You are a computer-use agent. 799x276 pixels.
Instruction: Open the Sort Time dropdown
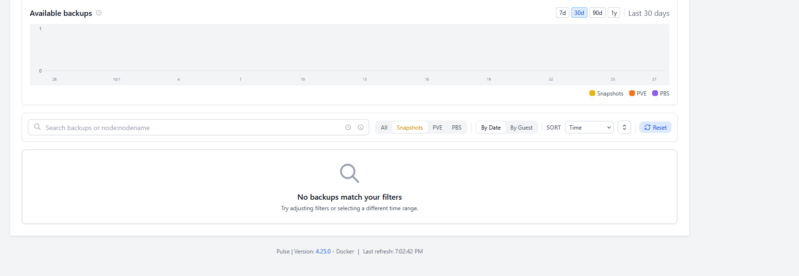coord(589,127)
